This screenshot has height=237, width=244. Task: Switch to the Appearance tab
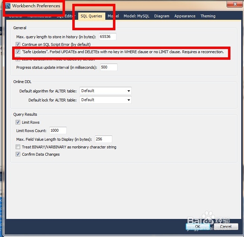tap(185, 16)
